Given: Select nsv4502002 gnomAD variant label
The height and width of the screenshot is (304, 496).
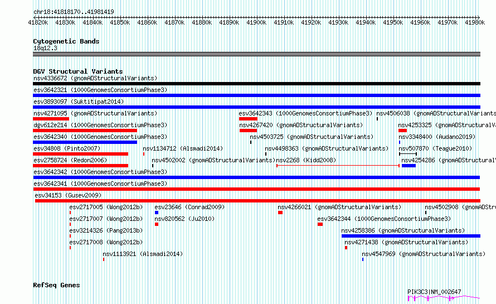Looking at the screenshot, I should (213, 160).
